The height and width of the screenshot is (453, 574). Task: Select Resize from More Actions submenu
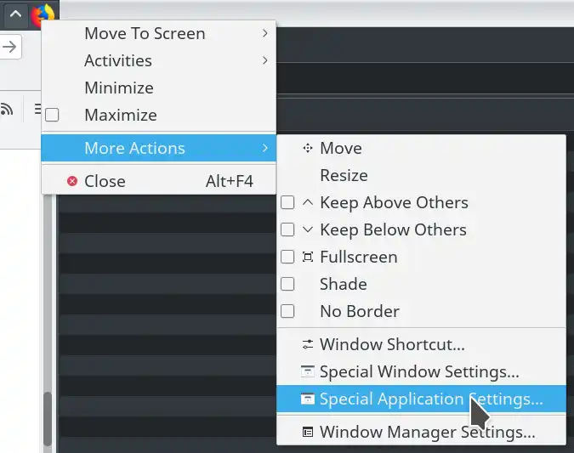click(344, 175)
